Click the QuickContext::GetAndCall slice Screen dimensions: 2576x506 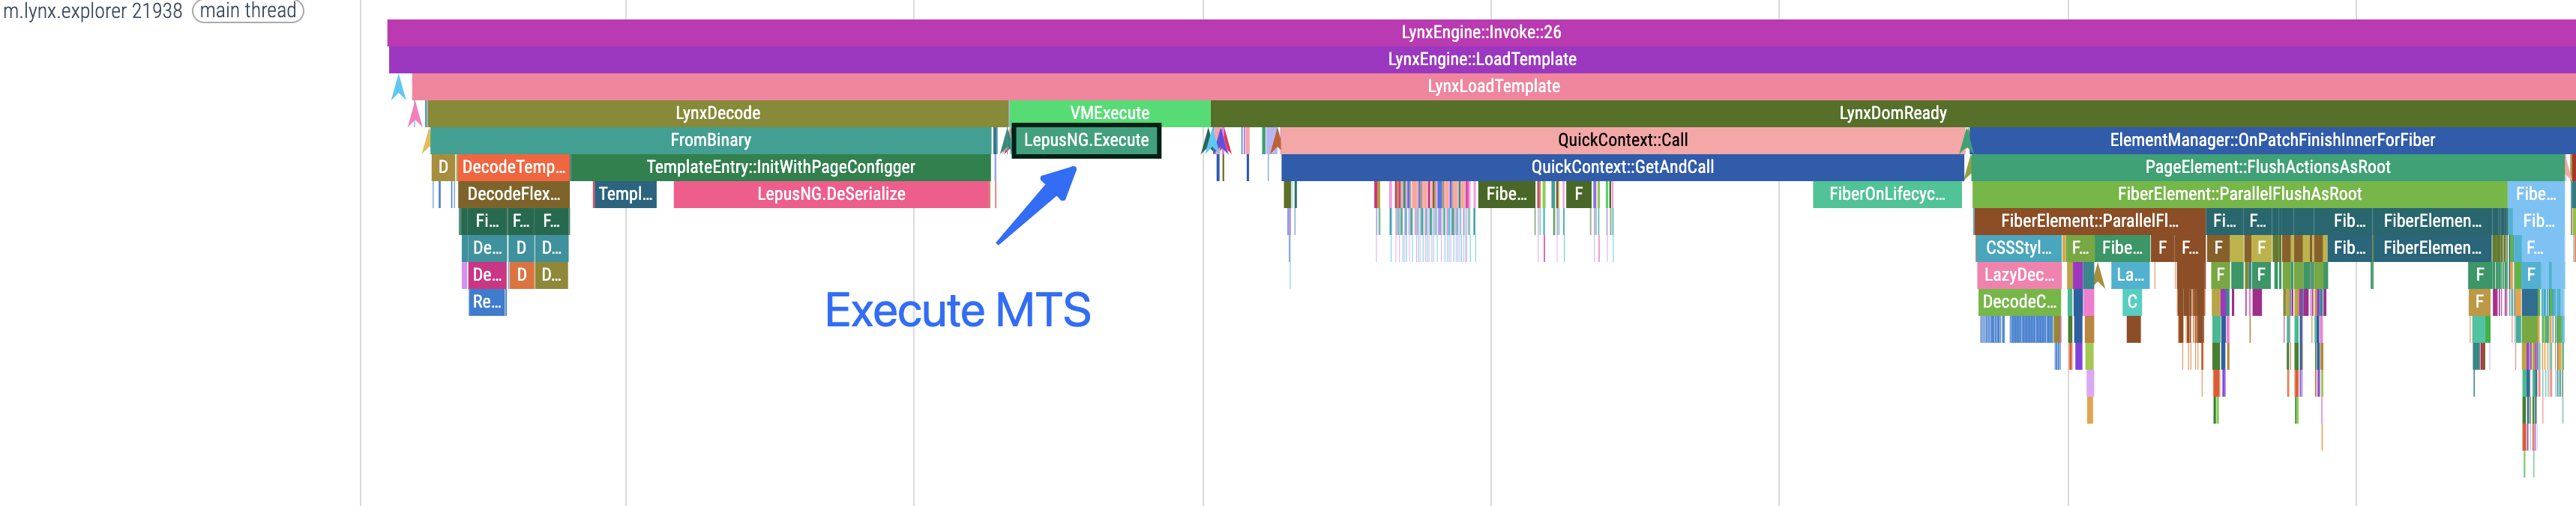click(x=1622, y=168)
